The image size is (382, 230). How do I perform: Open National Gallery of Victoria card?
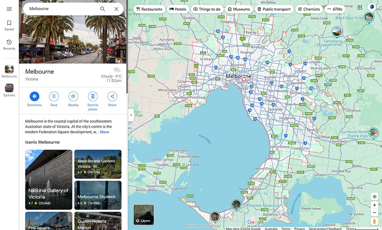(48, 180)
